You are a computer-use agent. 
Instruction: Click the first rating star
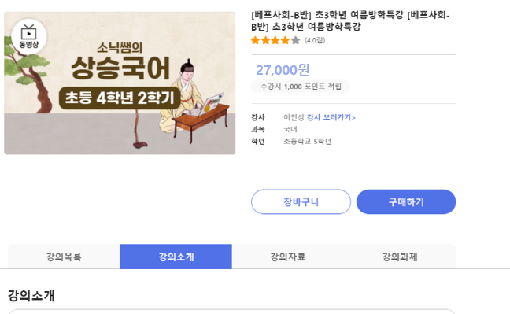pos(256,40)
